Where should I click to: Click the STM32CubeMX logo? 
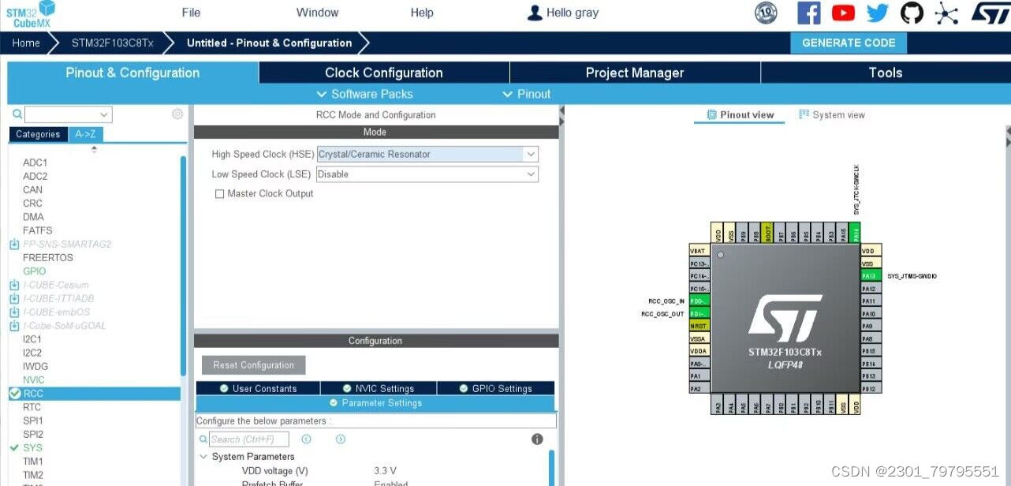(x=31, y=14)
